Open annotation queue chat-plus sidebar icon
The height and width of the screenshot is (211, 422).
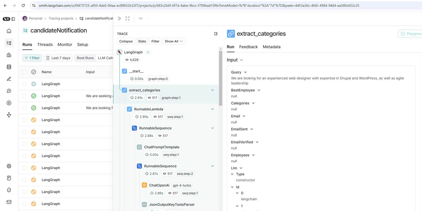click(9, 91)
